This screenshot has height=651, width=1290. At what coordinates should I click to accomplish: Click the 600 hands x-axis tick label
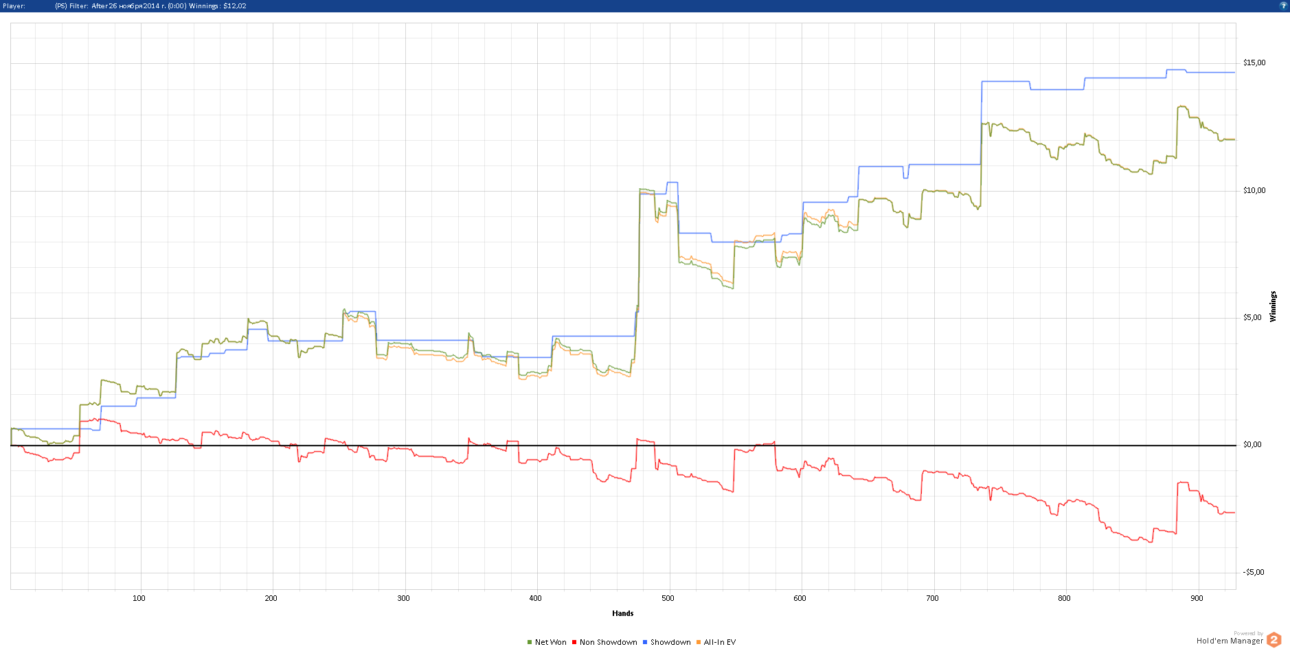click(800, 598)
